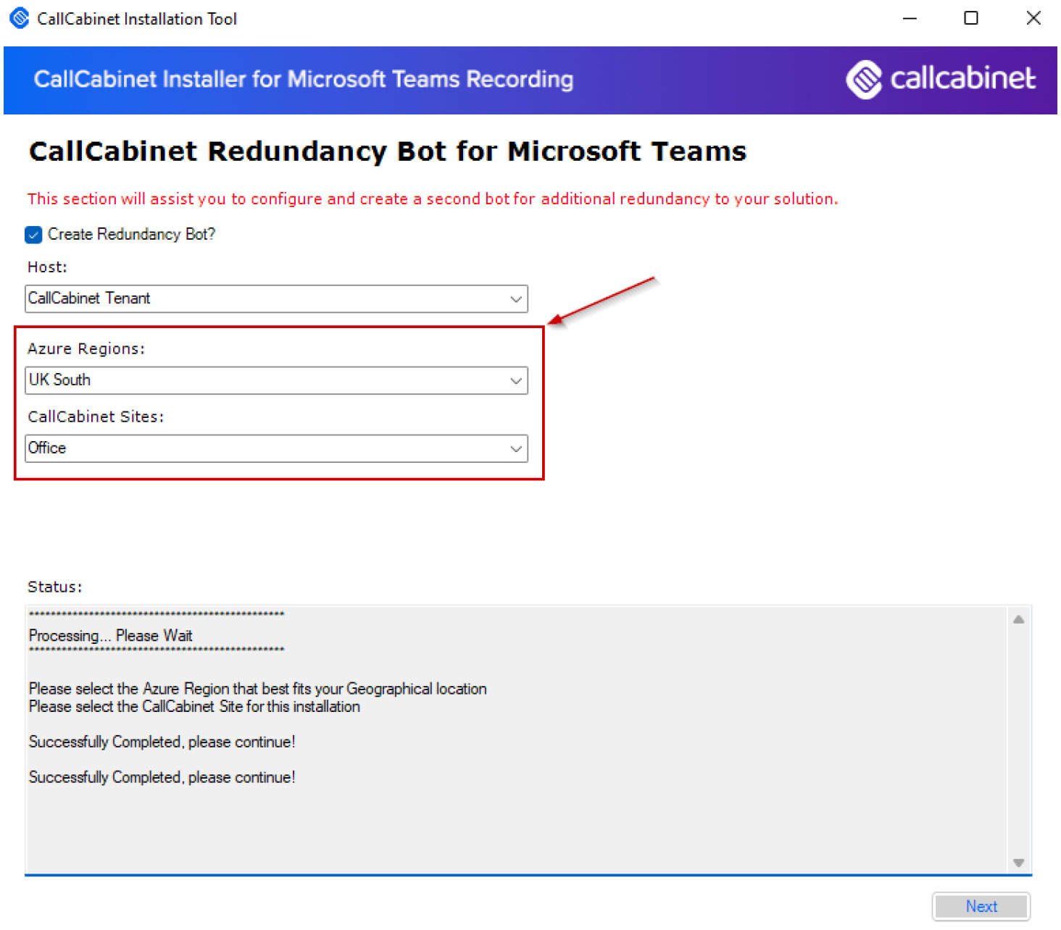Click 'Please select the CallCabinet Site' status line
This screenshot has width=1061, height=930.
(194, 707)
